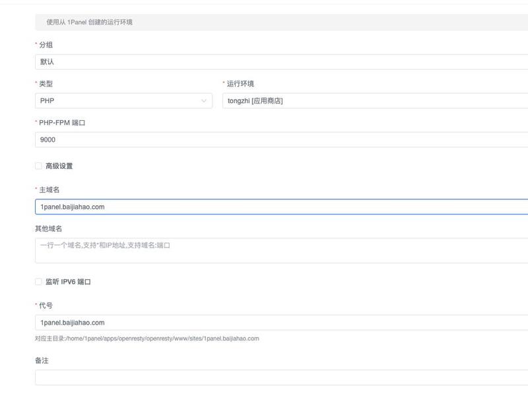
Task: Click the 代号 input field
Action: (x=282, y=323)
